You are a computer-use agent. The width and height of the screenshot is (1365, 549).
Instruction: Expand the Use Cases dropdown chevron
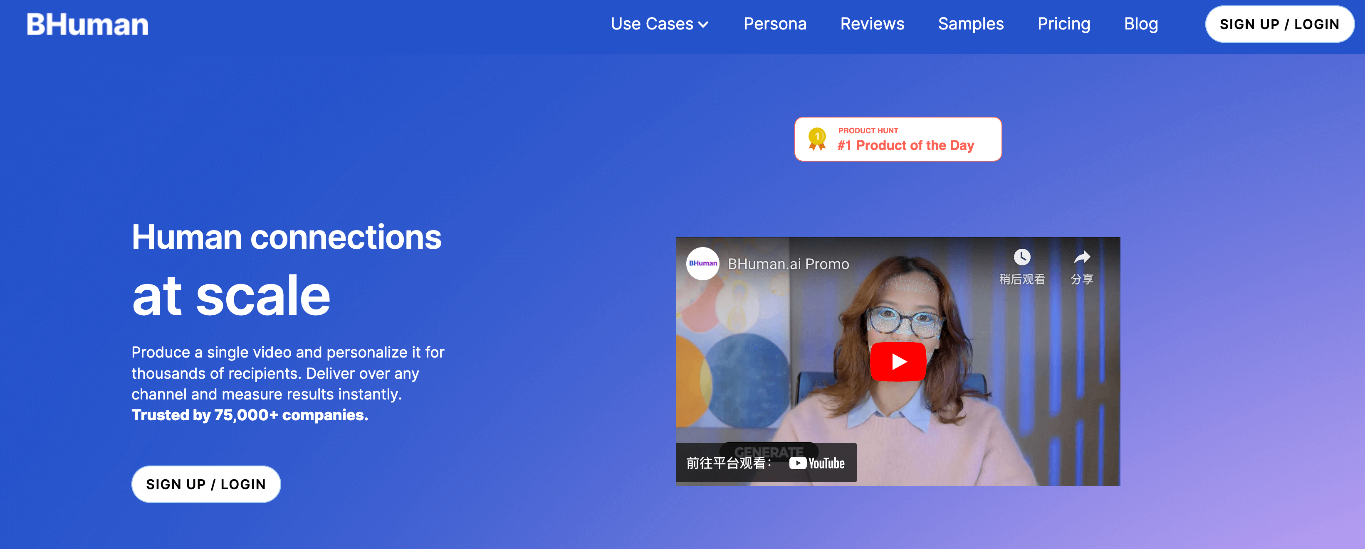coord(704,25)
